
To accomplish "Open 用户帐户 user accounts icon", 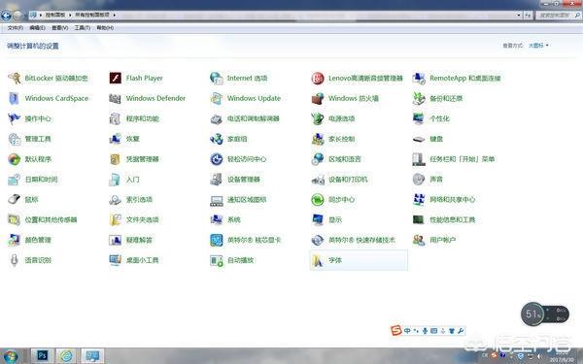I will tap(419, 240).
